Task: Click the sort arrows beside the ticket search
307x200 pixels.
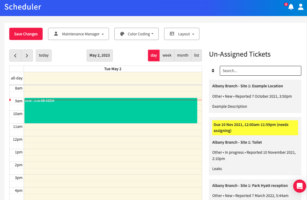Action: click(213, 70)
